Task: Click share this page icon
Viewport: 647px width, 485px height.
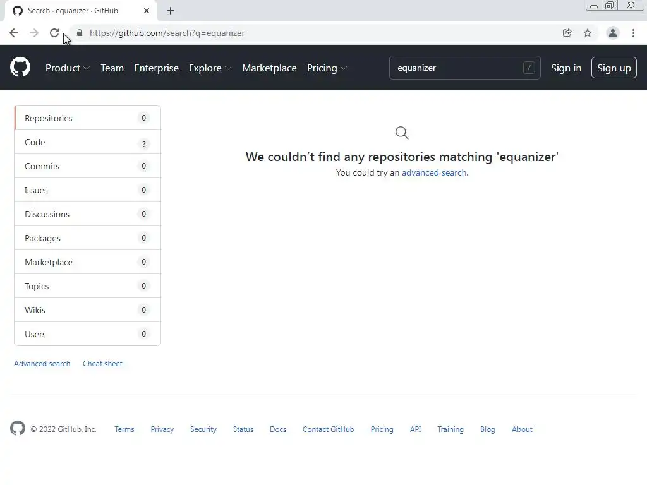Action: point(567,33)
